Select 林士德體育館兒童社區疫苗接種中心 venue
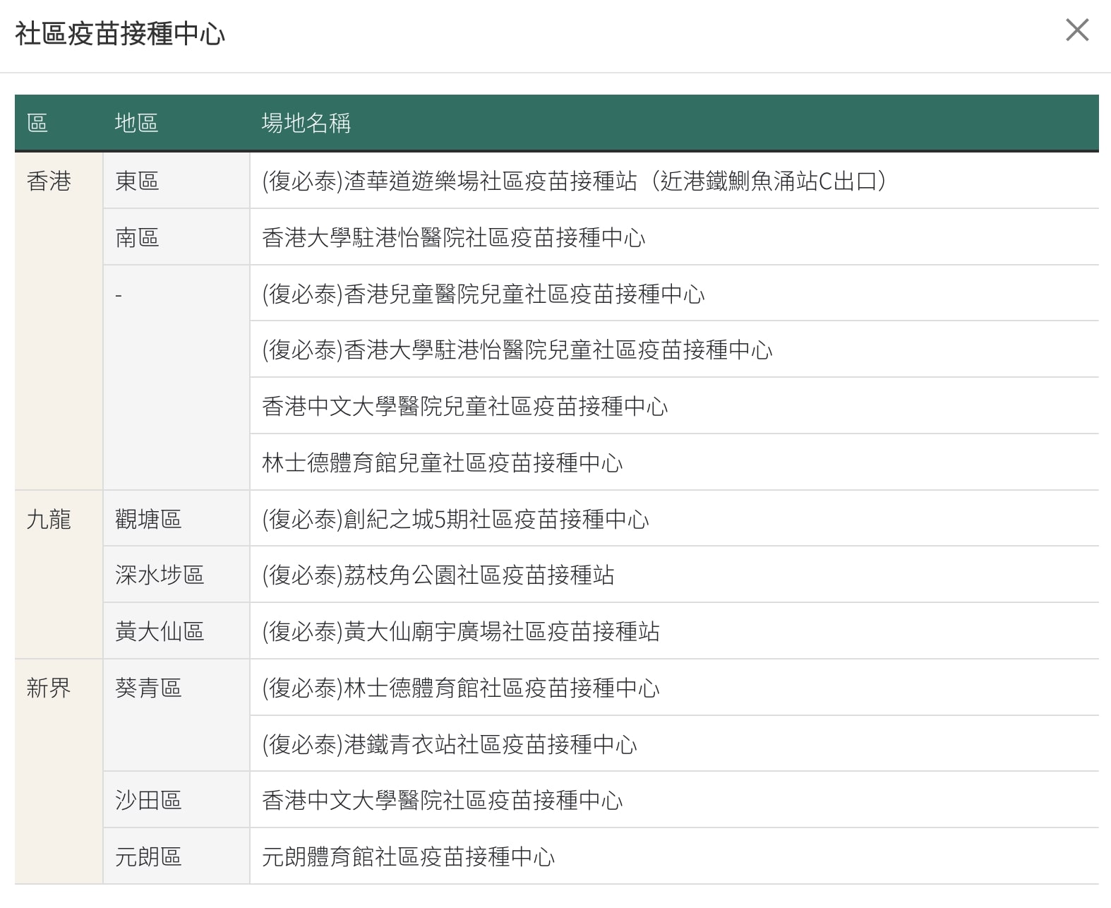Screen dimensions: 1111x908 (x=674, y=462)
